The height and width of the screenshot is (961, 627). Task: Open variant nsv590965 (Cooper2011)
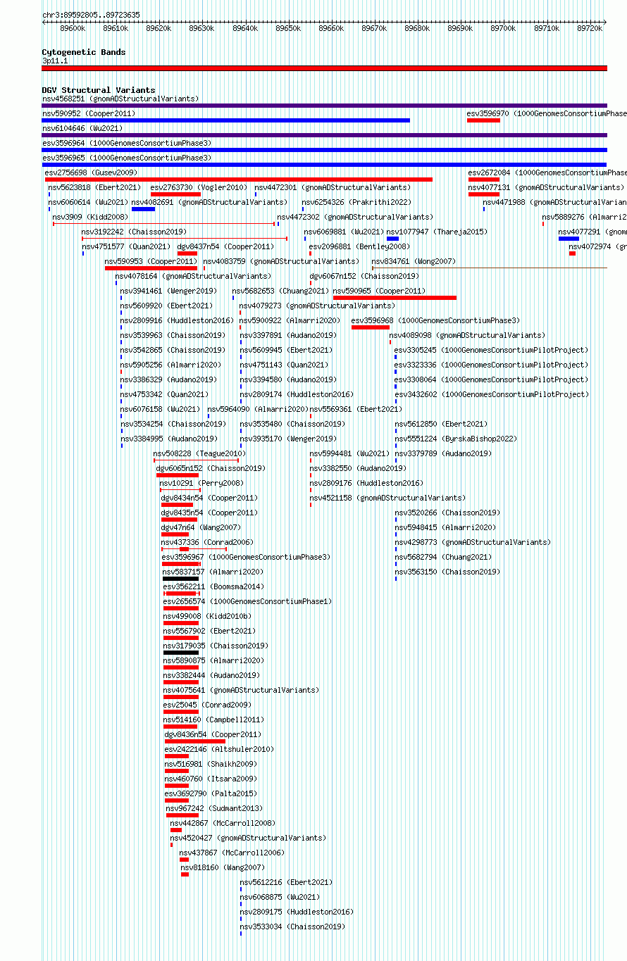click(x=379, y=291)
